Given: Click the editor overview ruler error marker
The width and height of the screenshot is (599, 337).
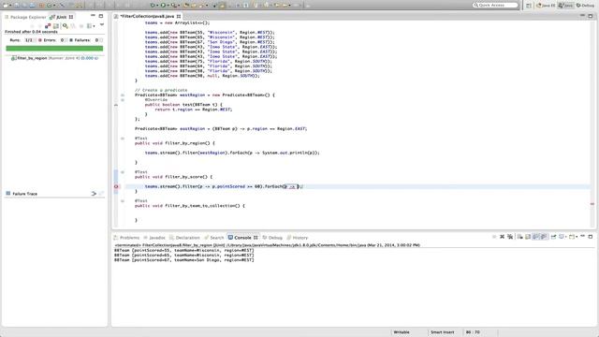Looking at the screenshot, I should [x=592, y=204].
